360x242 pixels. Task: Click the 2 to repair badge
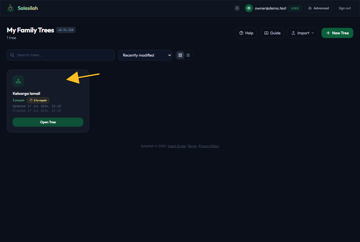(x=38, y=100)
